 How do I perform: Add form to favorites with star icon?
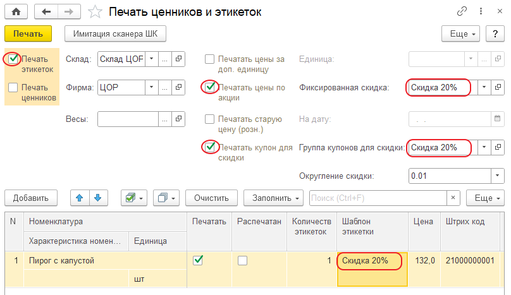[x=94, y=12]
